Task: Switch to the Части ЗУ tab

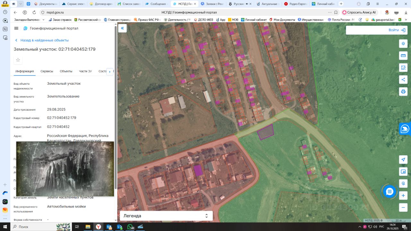Action: click(85, 71)
